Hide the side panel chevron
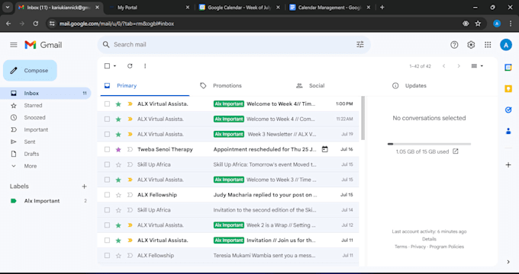Viewport: 519px width, 274px height. pyautogui.click(x=508, y=262)
